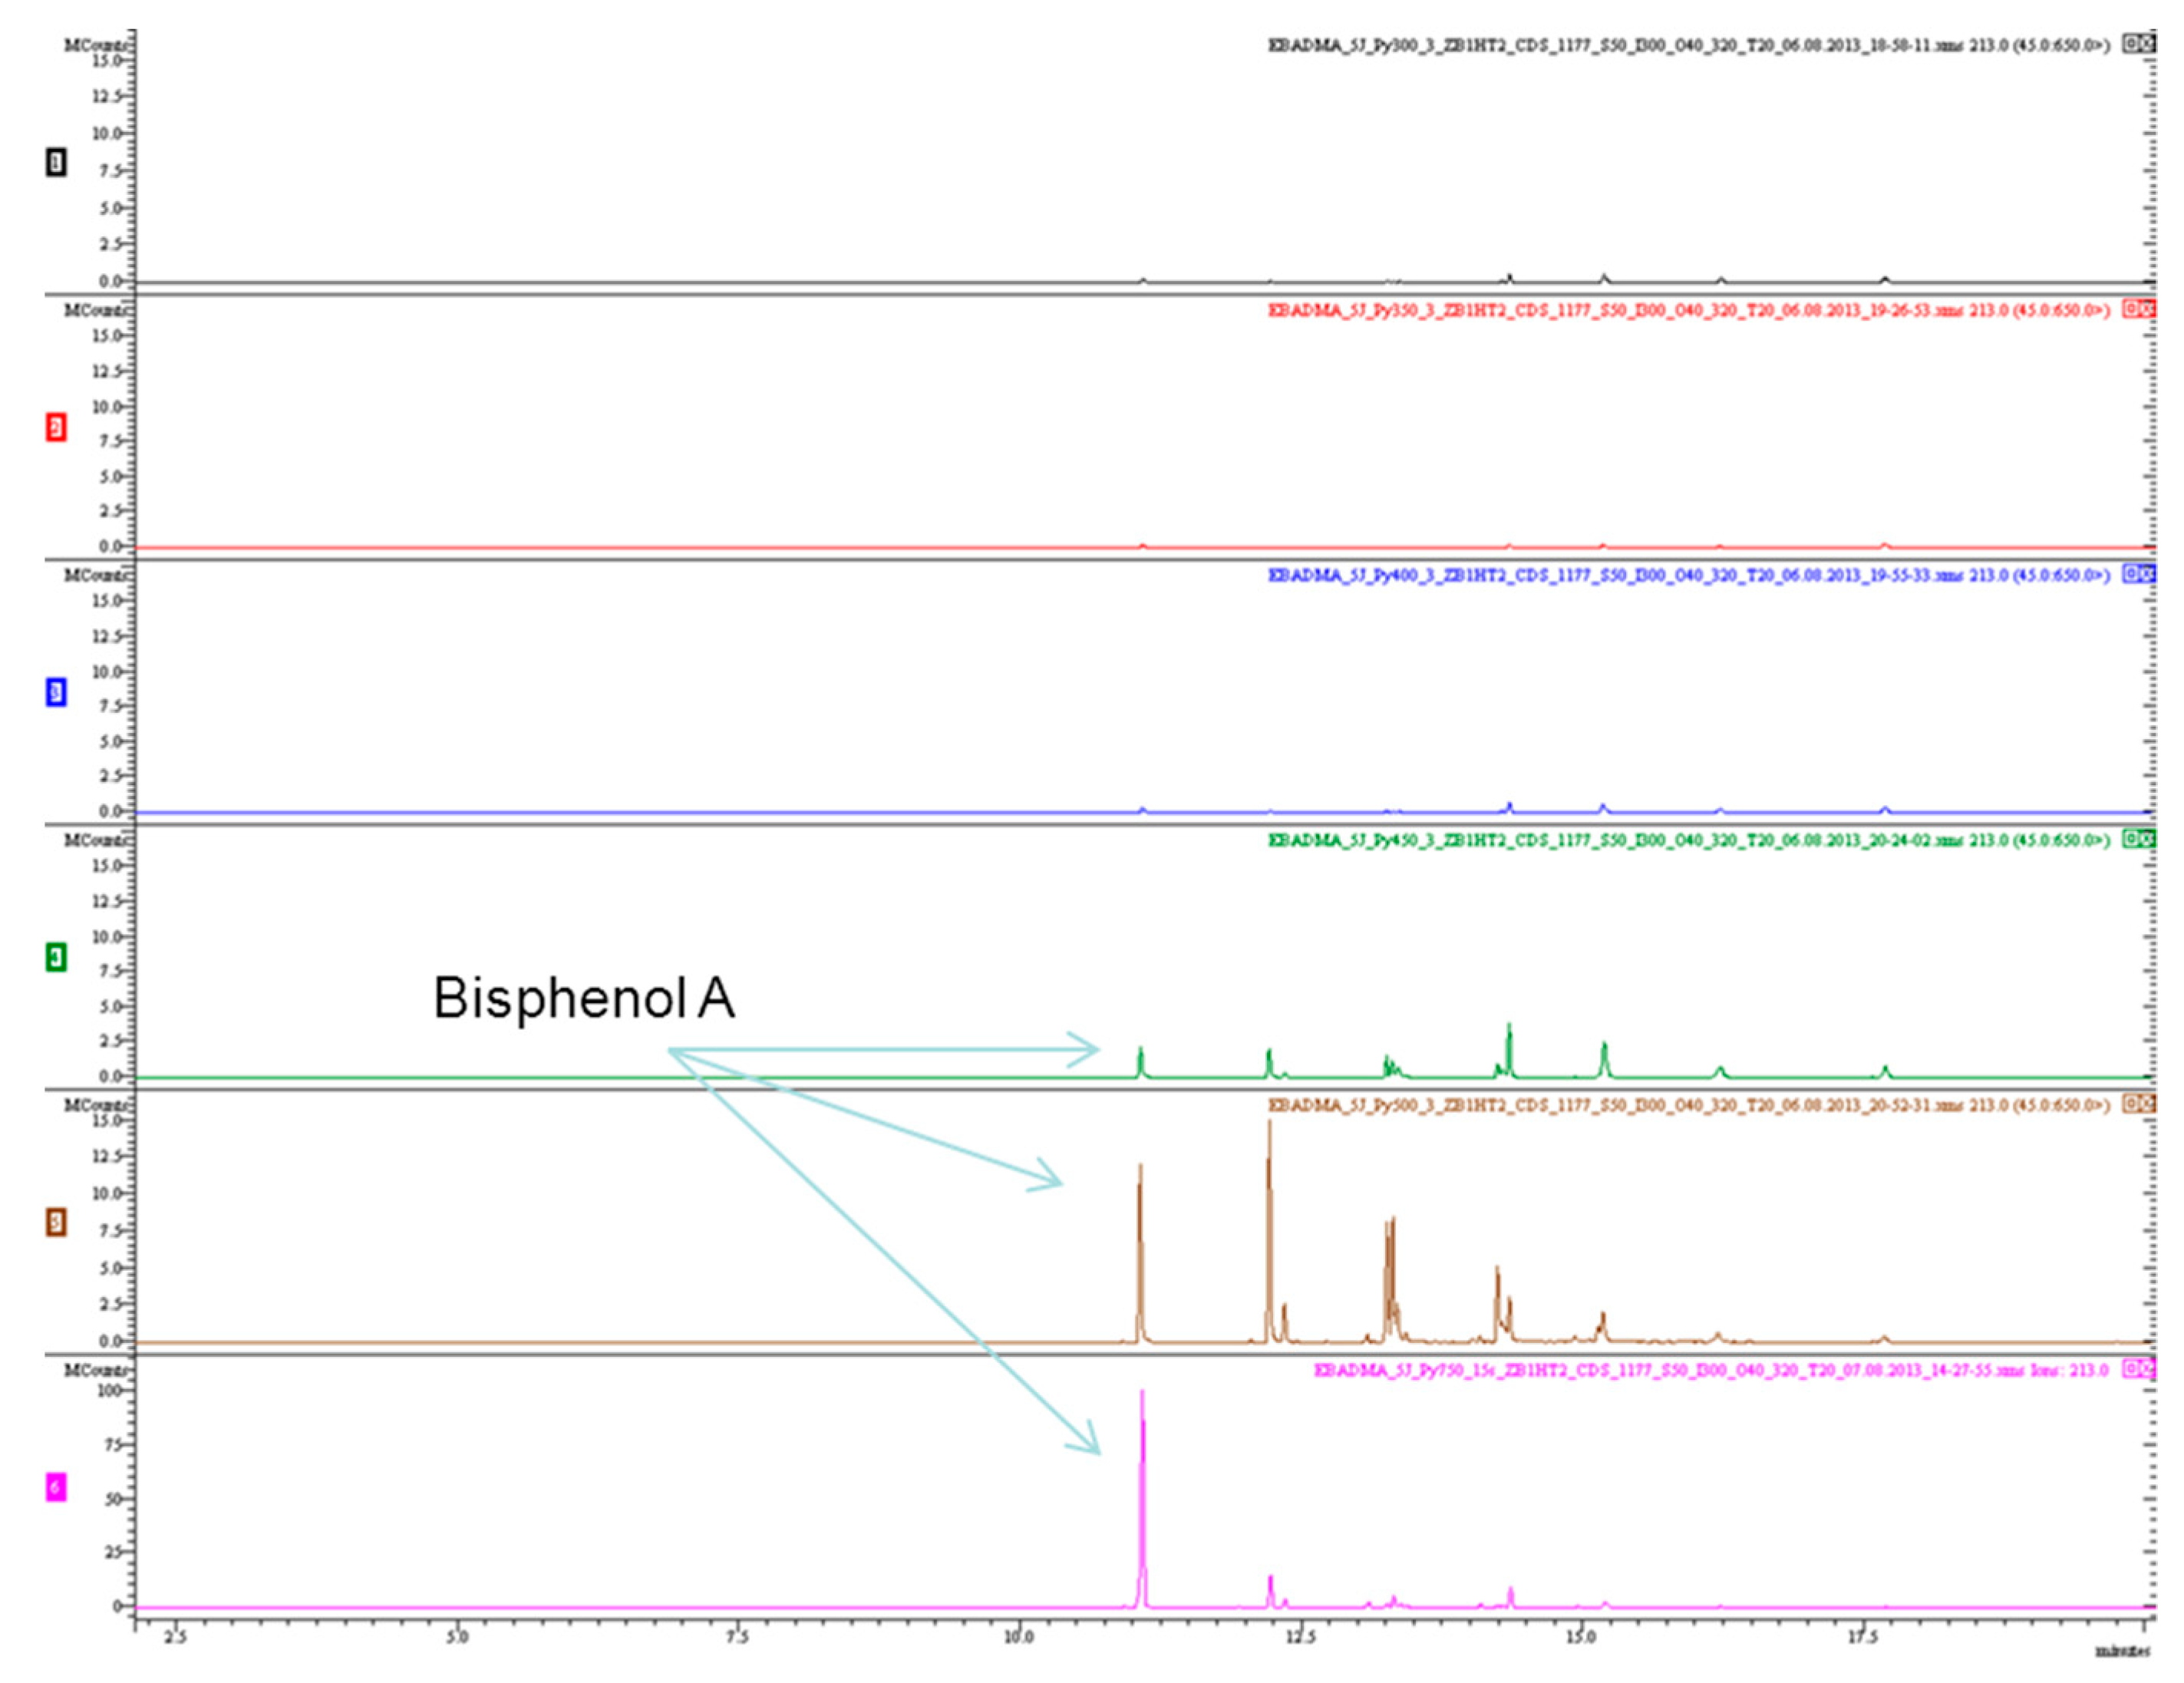Select the red Py350 chromatogram title
This screenshot has height=1683, width=2184.
pos(1688,310)
